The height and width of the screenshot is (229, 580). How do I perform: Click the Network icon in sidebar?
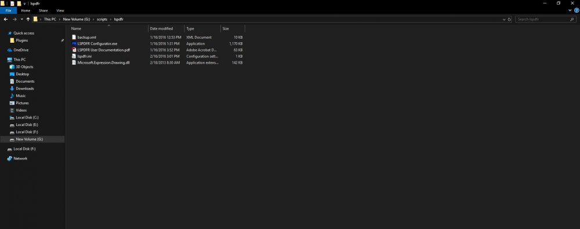(10, 158)
